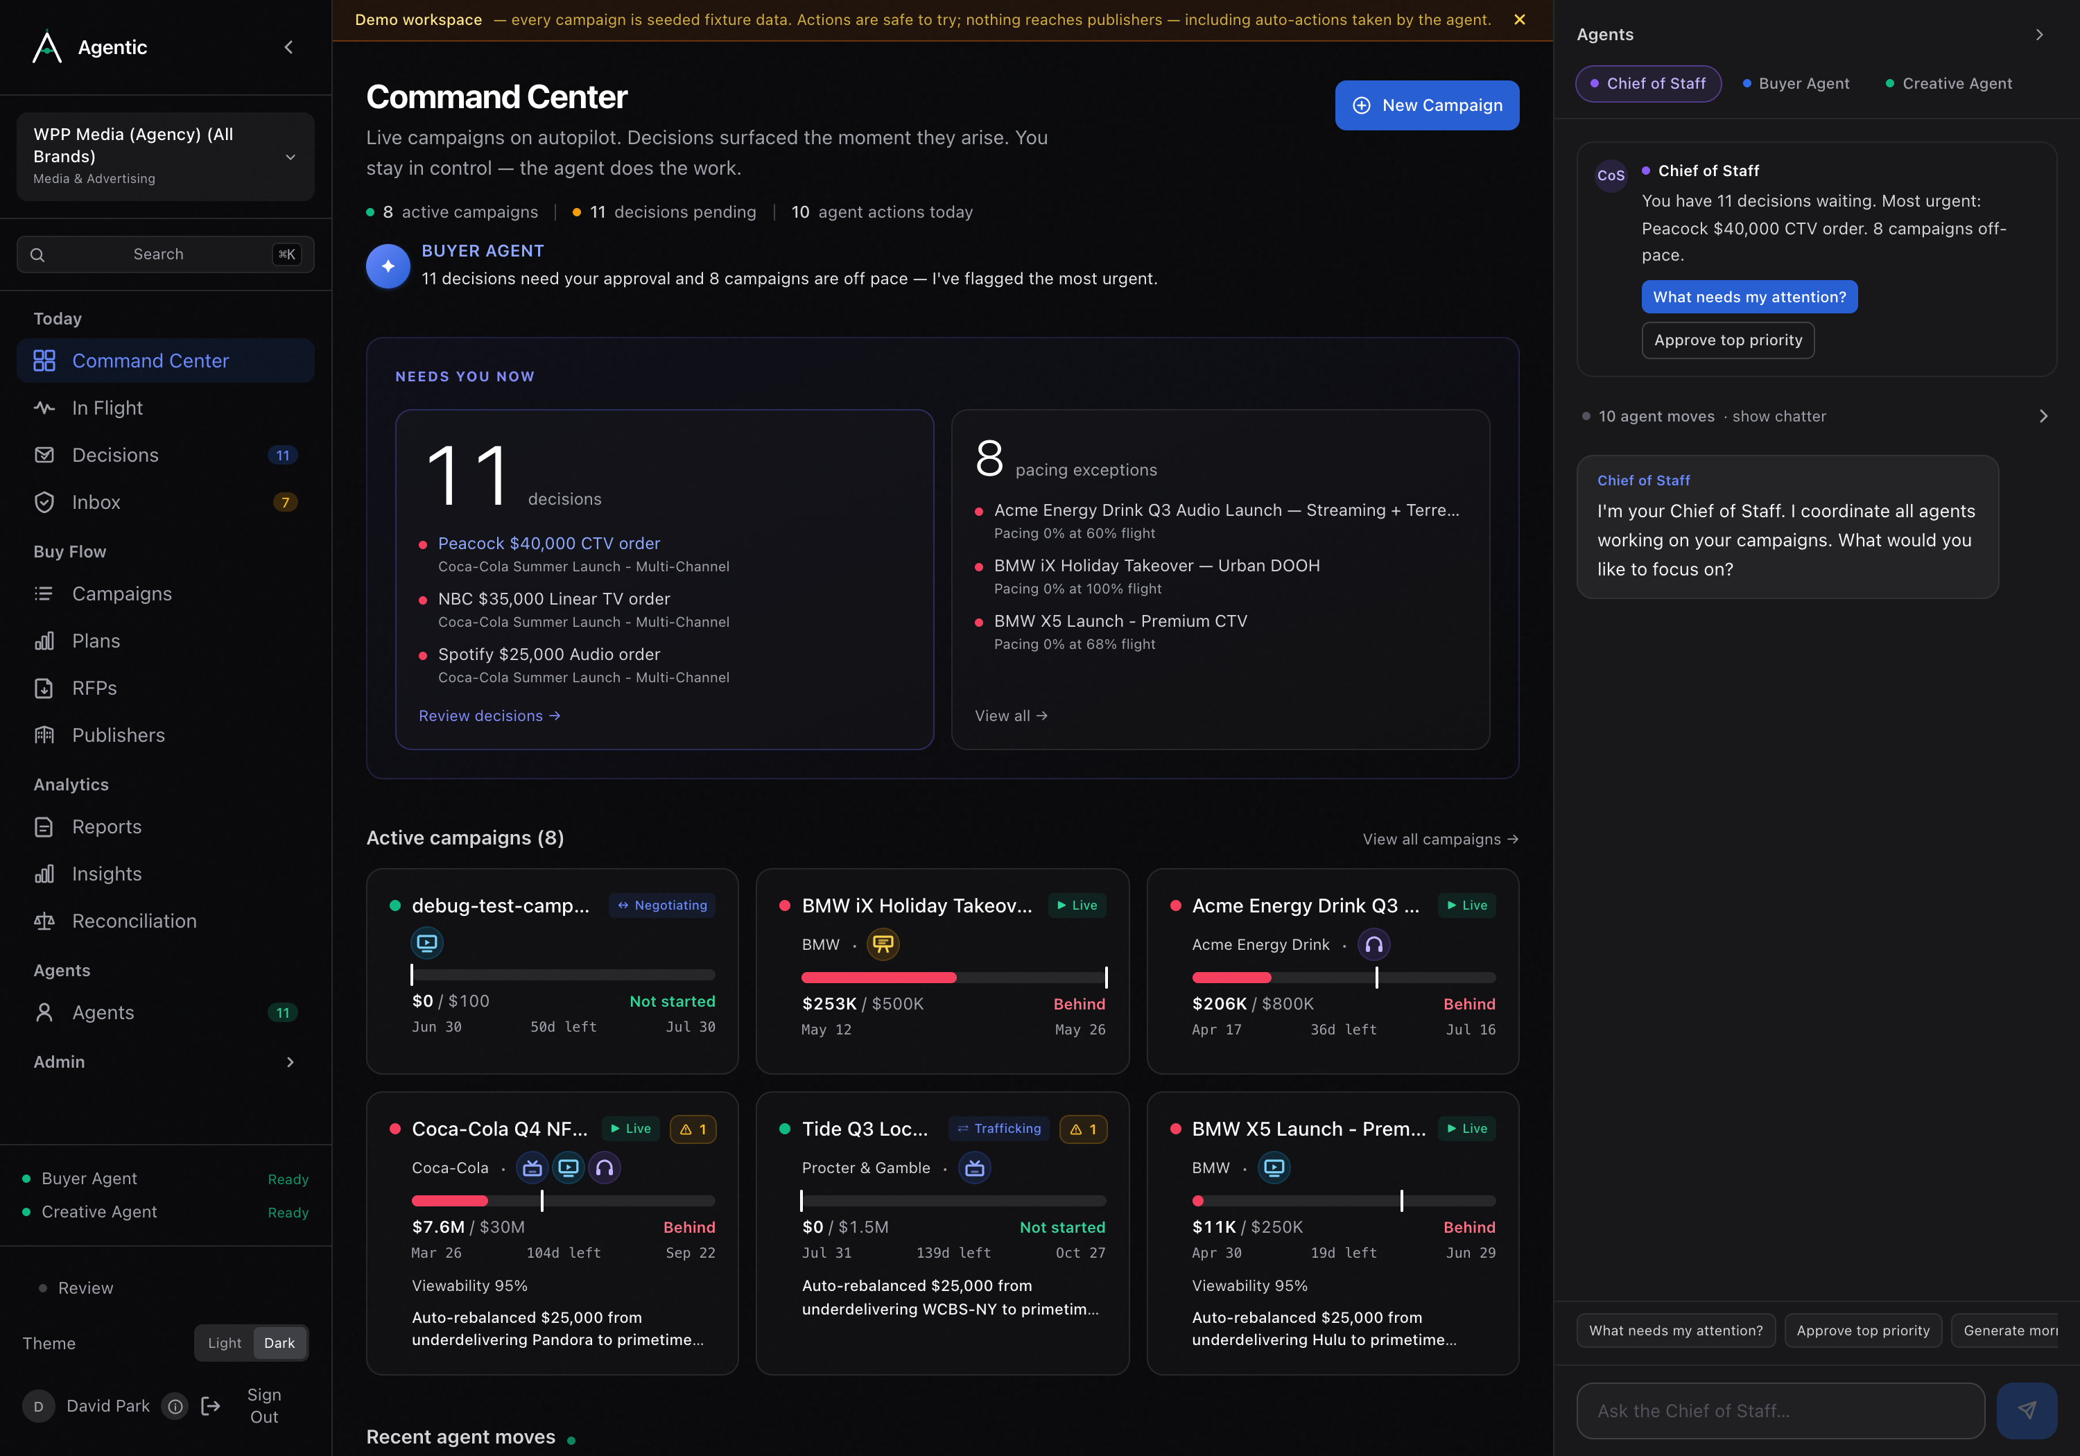
Task: Click the Agents person icon
Action: 44,1012
